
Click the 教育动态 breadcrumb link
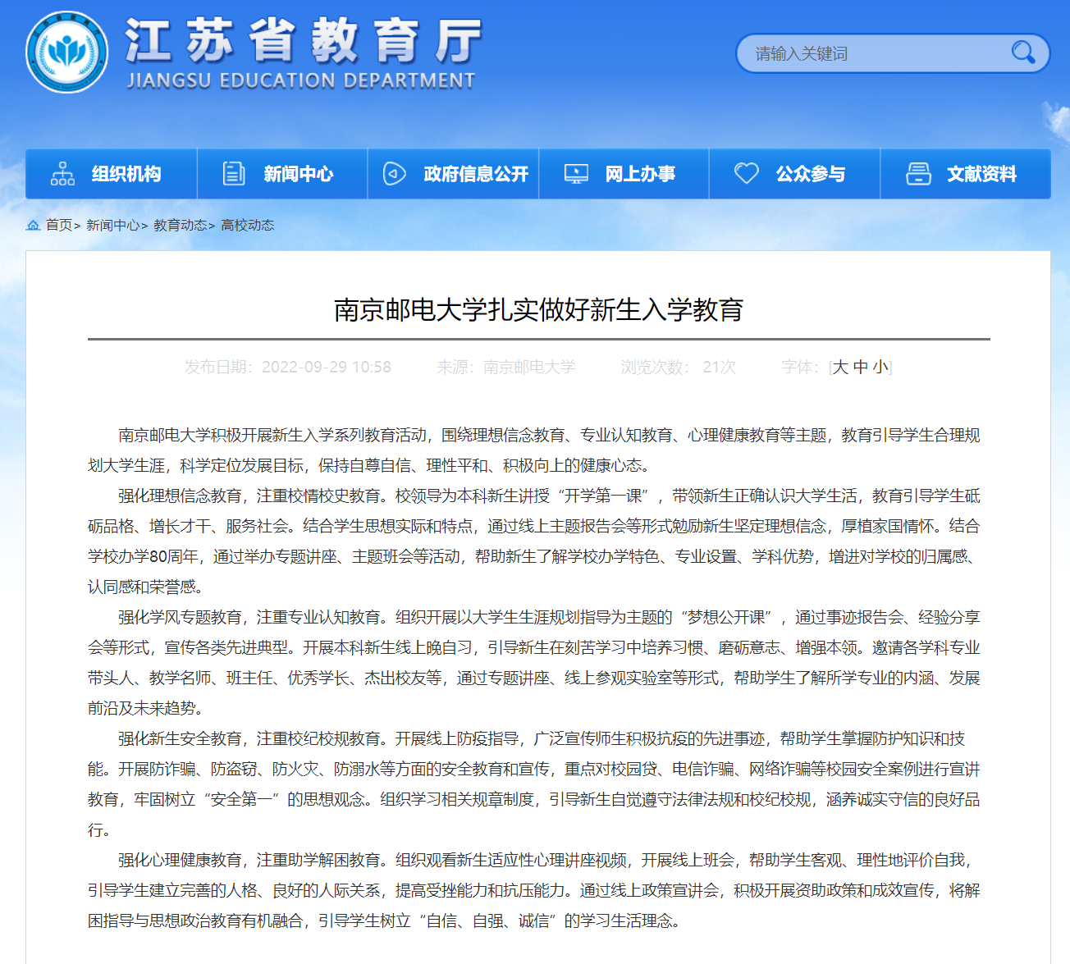point(180,225)
